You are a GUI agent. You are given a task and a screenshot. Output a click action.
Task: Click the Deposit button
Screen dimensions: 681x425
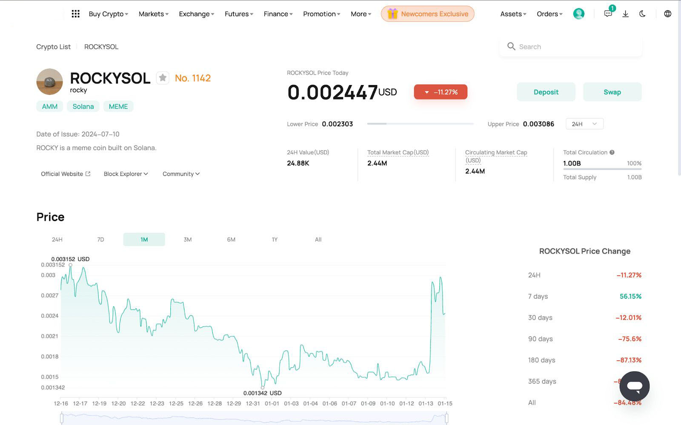point(546,92)
